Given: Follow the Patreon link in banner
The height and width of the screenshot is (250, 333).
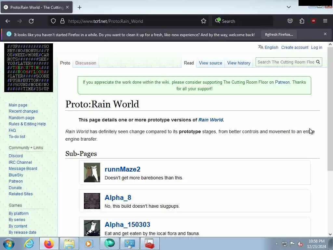Looking at the screenshot, I should (282, 82).
